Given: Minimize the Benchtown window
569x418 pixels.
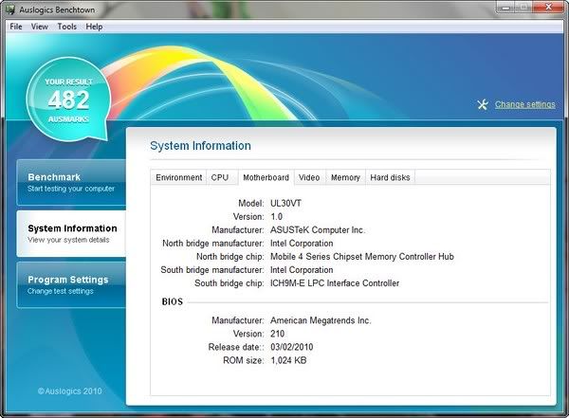Looking at the screenshot, I should pos(506,8).
